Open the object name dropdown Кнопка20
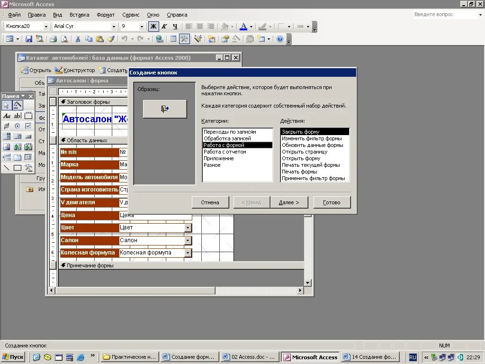485x364 pixels. point(46,27)
